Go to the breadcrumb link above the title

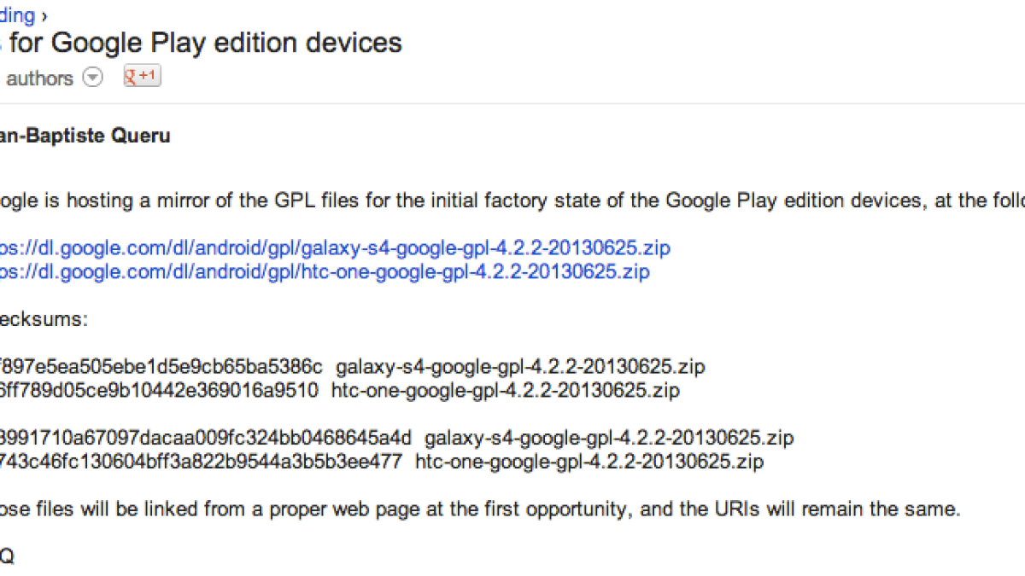[19, 15]
